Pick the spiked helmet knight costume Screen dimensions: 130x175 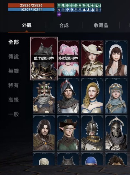point(92,133)
